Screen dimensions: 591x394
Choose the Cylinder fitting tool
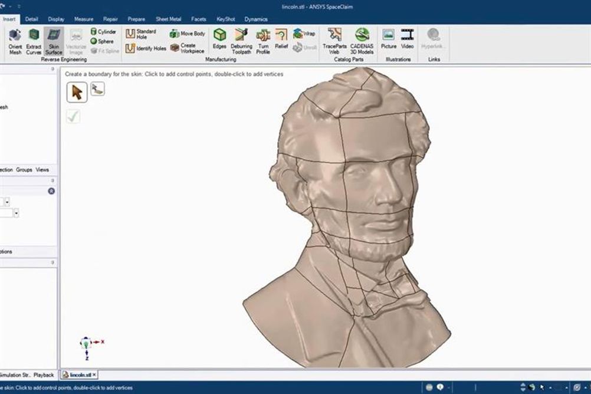point(103,32)
